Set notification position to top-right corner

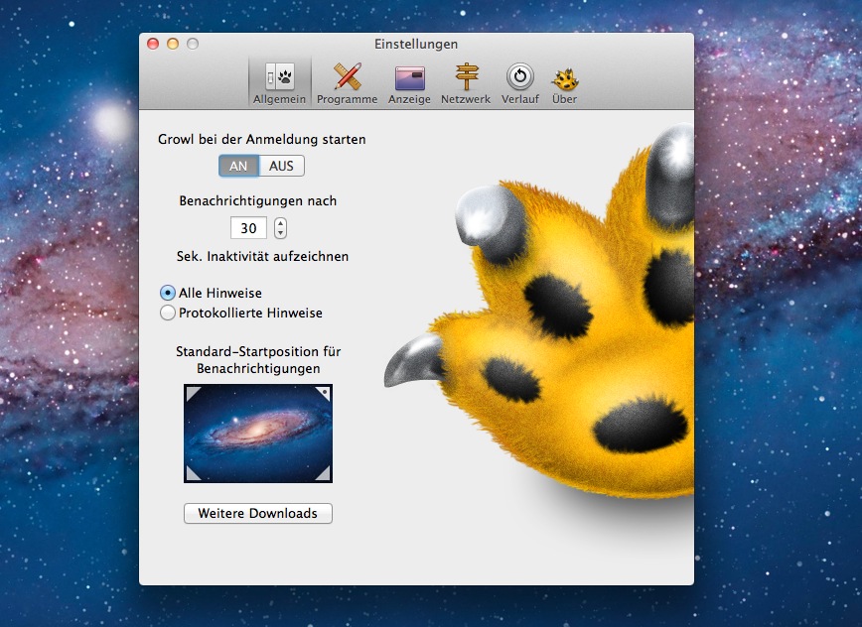[x=324, y=393]
